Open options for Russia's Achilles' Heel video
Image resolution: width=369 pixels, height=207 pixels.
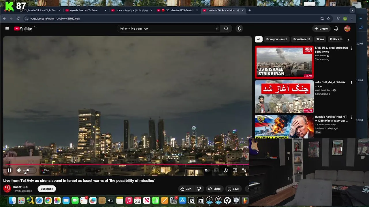[351, 117]
